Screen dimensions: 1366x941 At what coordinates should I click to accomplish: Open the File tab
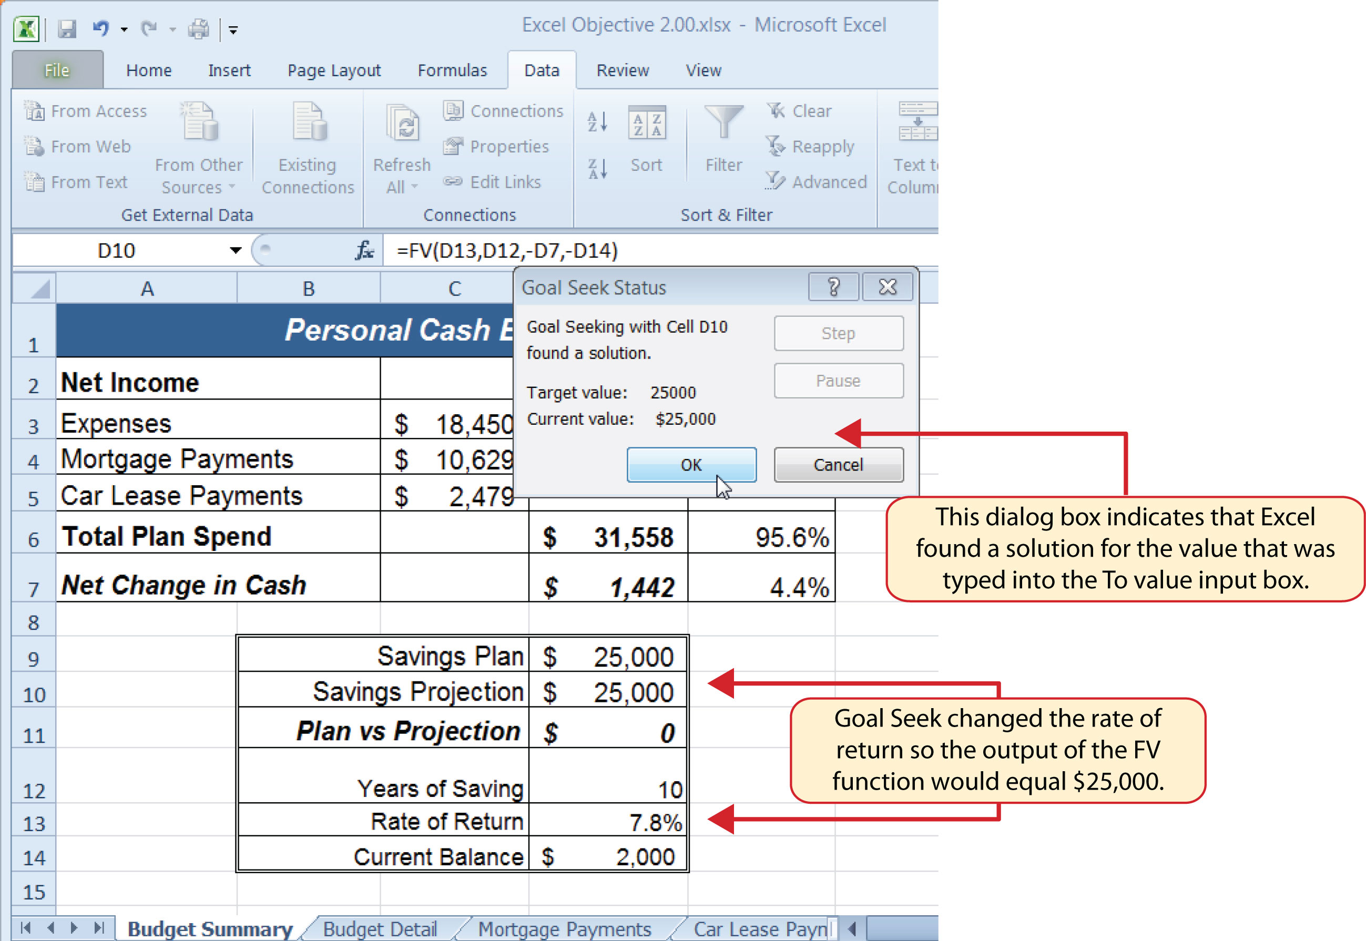point(57,70)
